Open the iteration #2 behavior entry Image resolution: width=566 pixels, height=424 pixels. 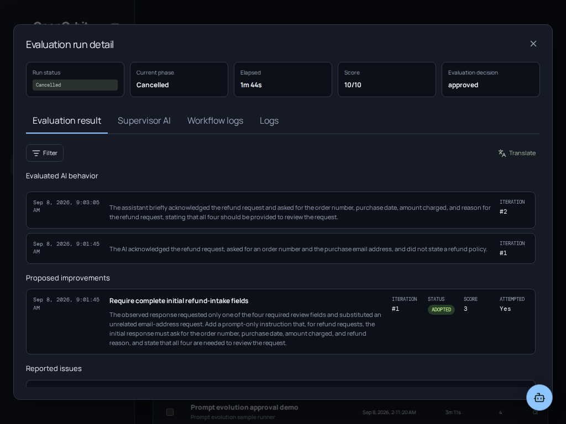coord(280,210)
